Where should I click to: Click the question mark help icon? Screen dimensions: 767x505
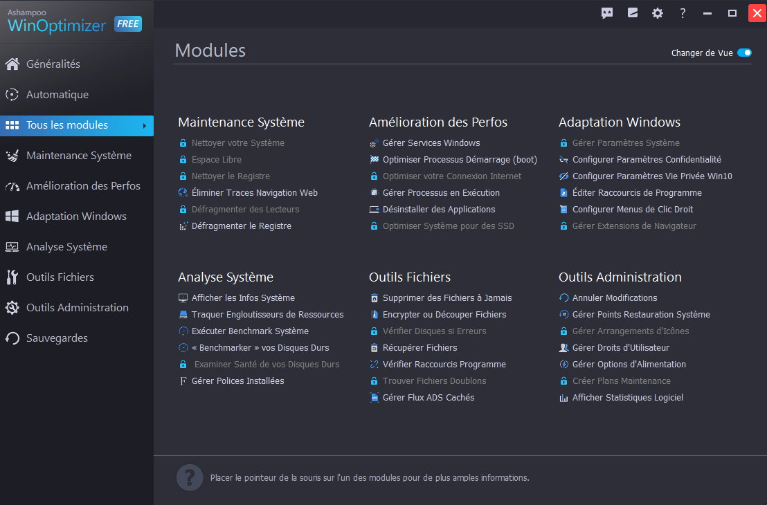click(x=683, y=13)
